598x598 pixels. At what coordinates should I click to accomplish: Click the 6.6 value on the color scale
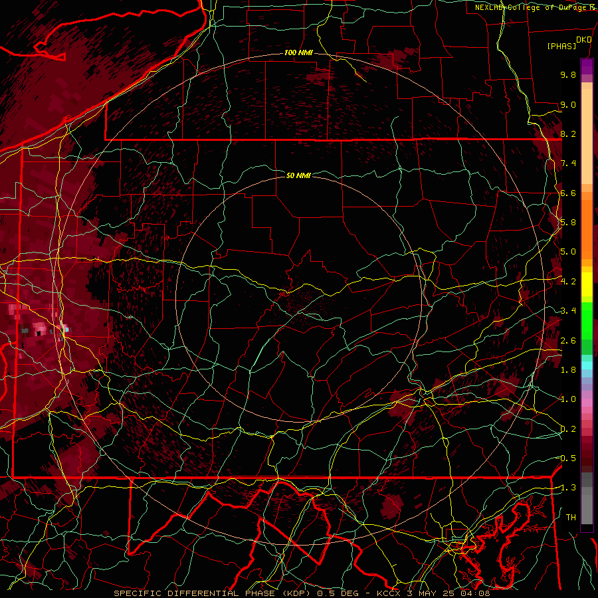click(x=568, y=193)
